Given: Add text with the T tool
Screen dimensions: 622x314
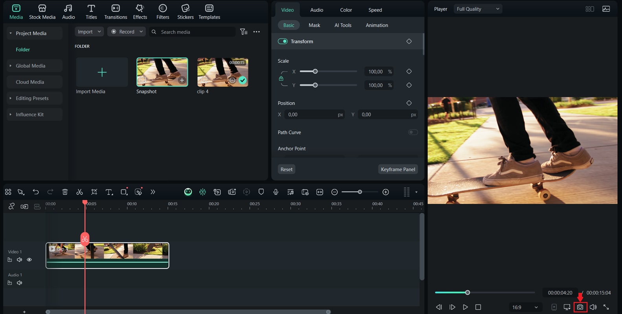Looking at the screenshot, I should pyautogui.click(x=109, y=192).
